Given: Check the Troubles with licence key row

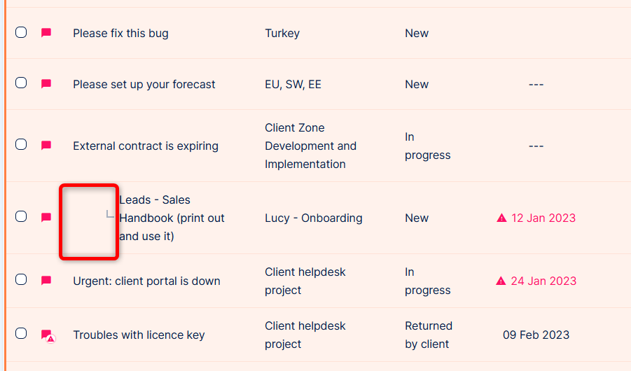Looking at the screenshot, I should tap(21, 333).
